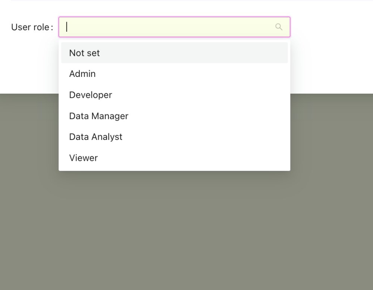
Task: Click the highlighted first dropdown entry
Action: (x=174, y=53)
